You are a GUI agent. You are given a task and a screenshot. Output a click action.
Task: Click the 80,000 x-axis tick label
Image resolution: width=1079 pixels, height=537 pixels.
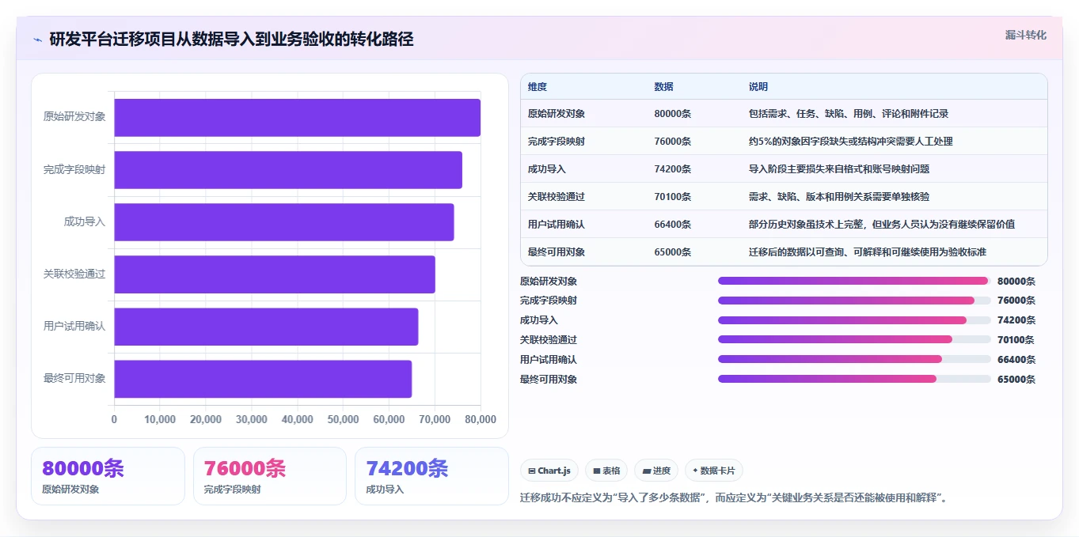point(481,419)
